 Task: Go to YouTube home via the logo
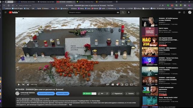click(x=13, y=12)
